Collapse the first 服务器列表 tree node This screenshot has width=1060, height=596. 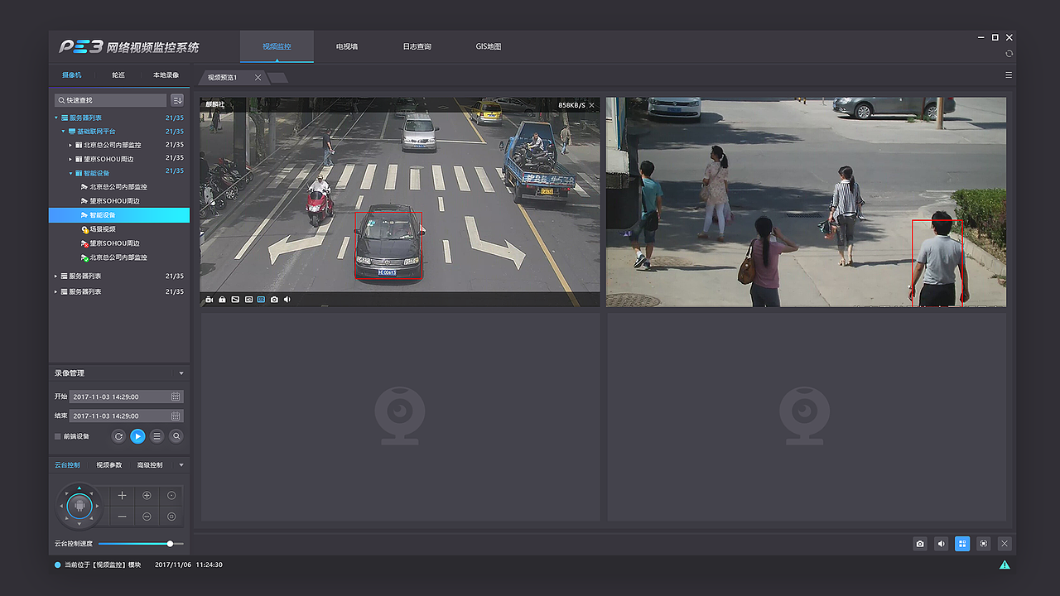click(57, 118)
